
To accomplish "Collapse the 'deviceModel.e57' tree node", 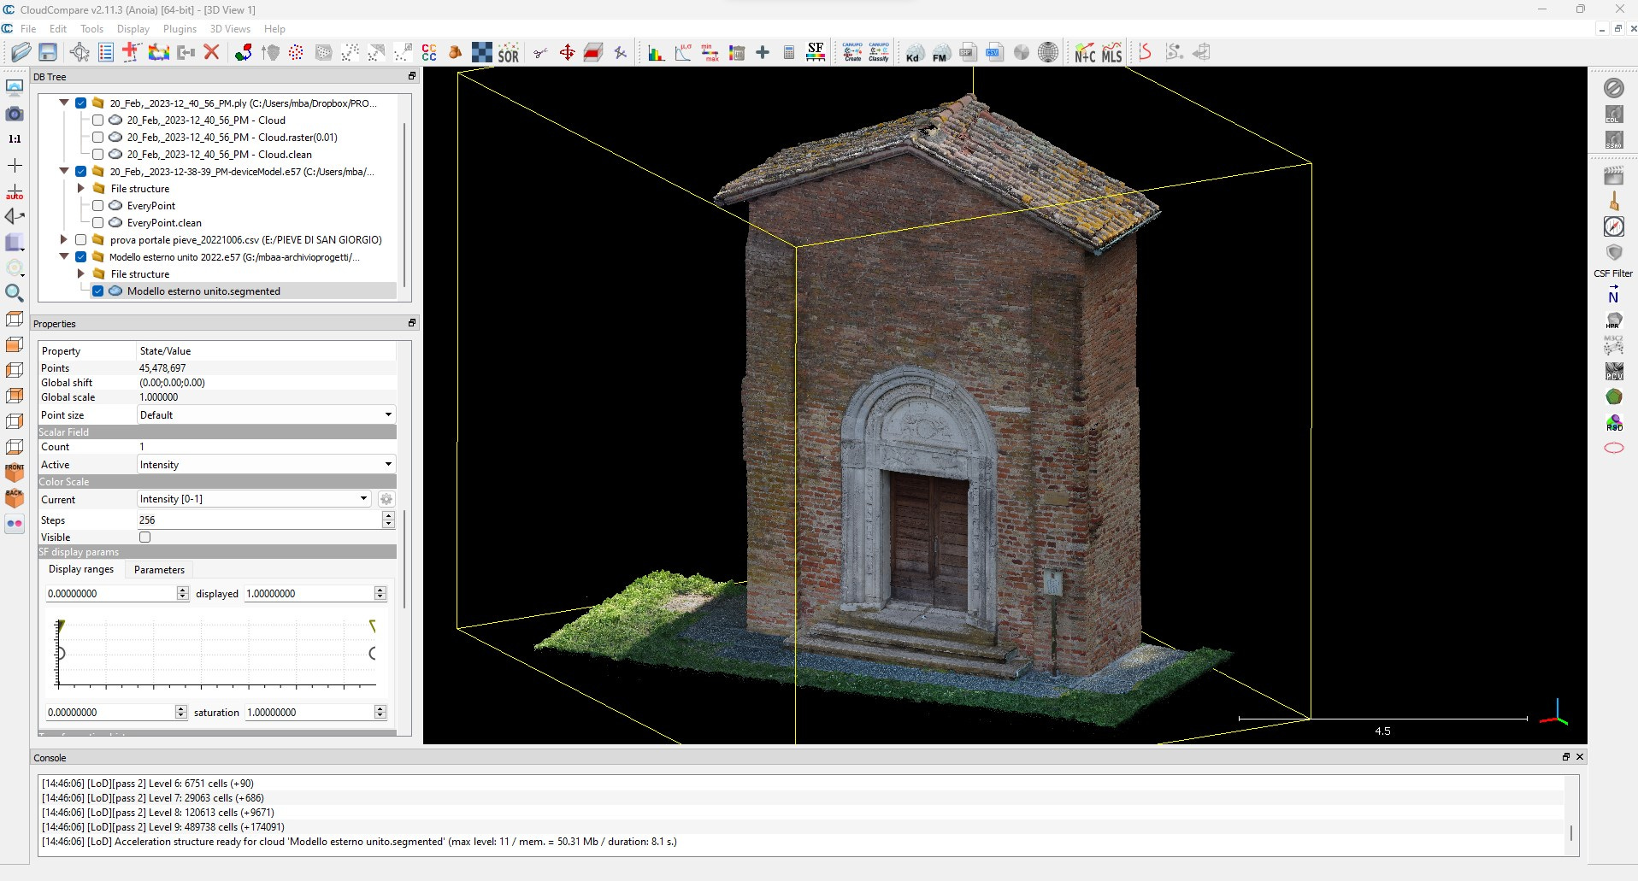I will click(x=63, y=171).
